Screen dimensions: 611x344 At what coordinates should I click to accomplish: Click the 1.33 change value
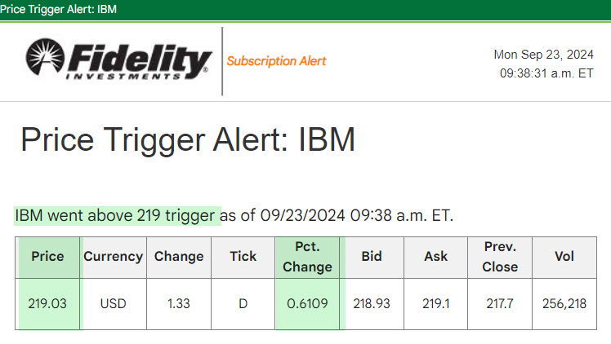(x=179, y=303)
